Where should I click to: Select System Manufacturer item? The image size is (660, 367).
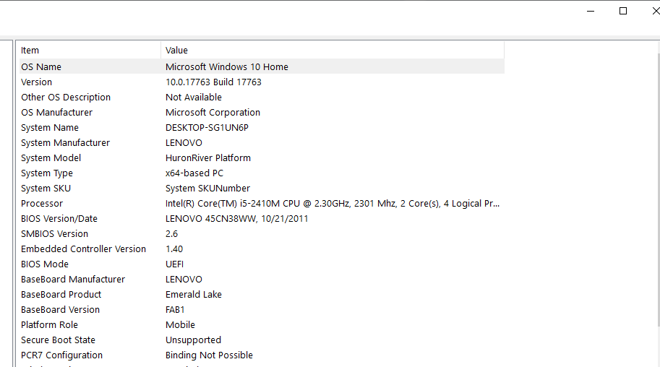click(x=65, y=142)
